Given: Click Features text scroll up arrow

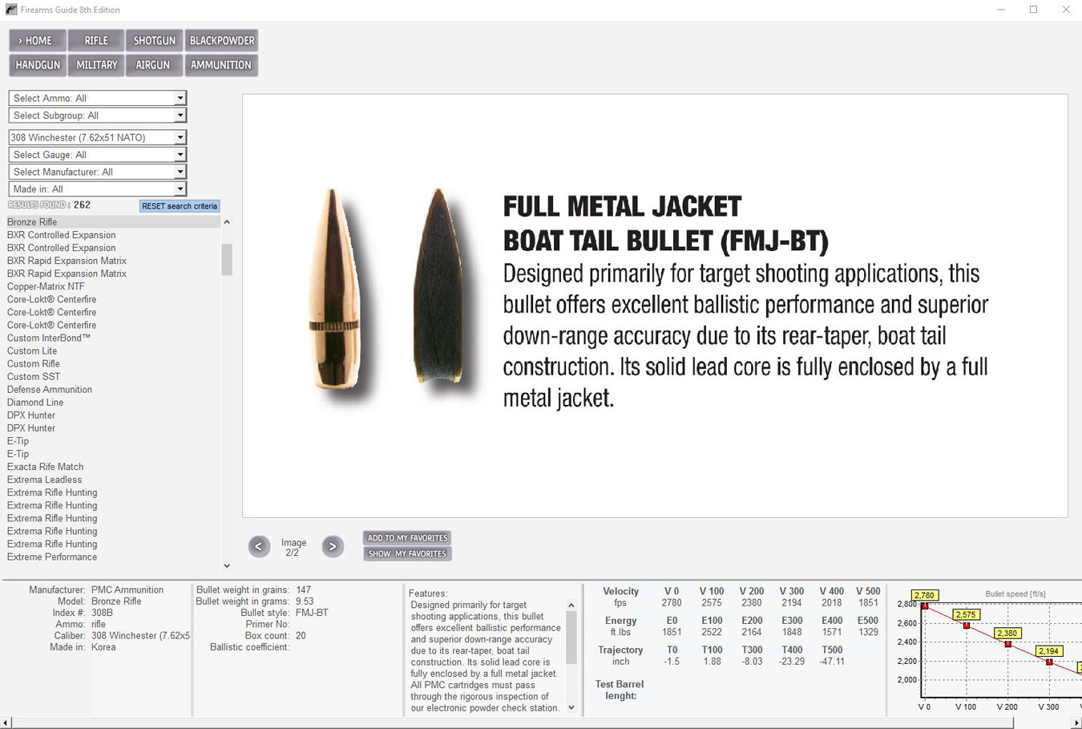Looking at the screenshot, I should (x=571, y=605).
